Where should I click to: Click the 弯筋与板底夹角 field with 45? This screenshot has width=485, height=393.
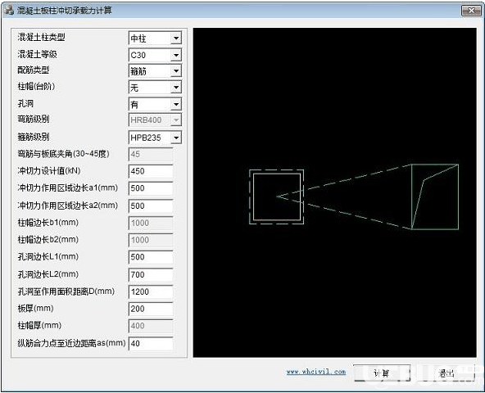(151, 154)
